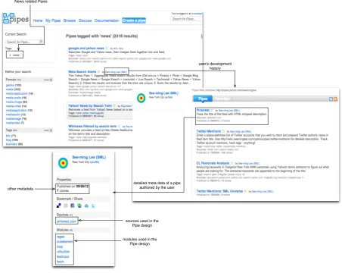The image size is (342, 273).
Task: Open the 'google and yahoo news' pipe
Action: click(x=86, y=48)
